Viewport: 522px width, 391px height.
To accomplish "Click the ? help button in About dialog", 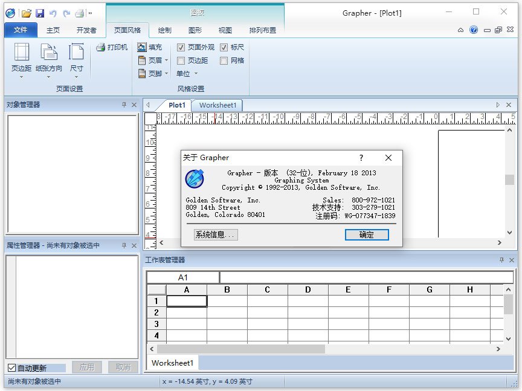I will tap(361, 158).
